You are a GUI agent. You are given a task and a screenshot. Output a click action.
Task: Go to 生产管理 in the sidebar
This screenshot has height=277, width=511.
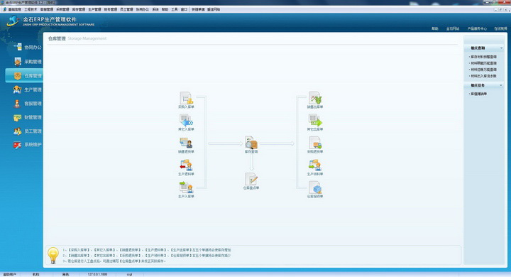pos(28,89)
